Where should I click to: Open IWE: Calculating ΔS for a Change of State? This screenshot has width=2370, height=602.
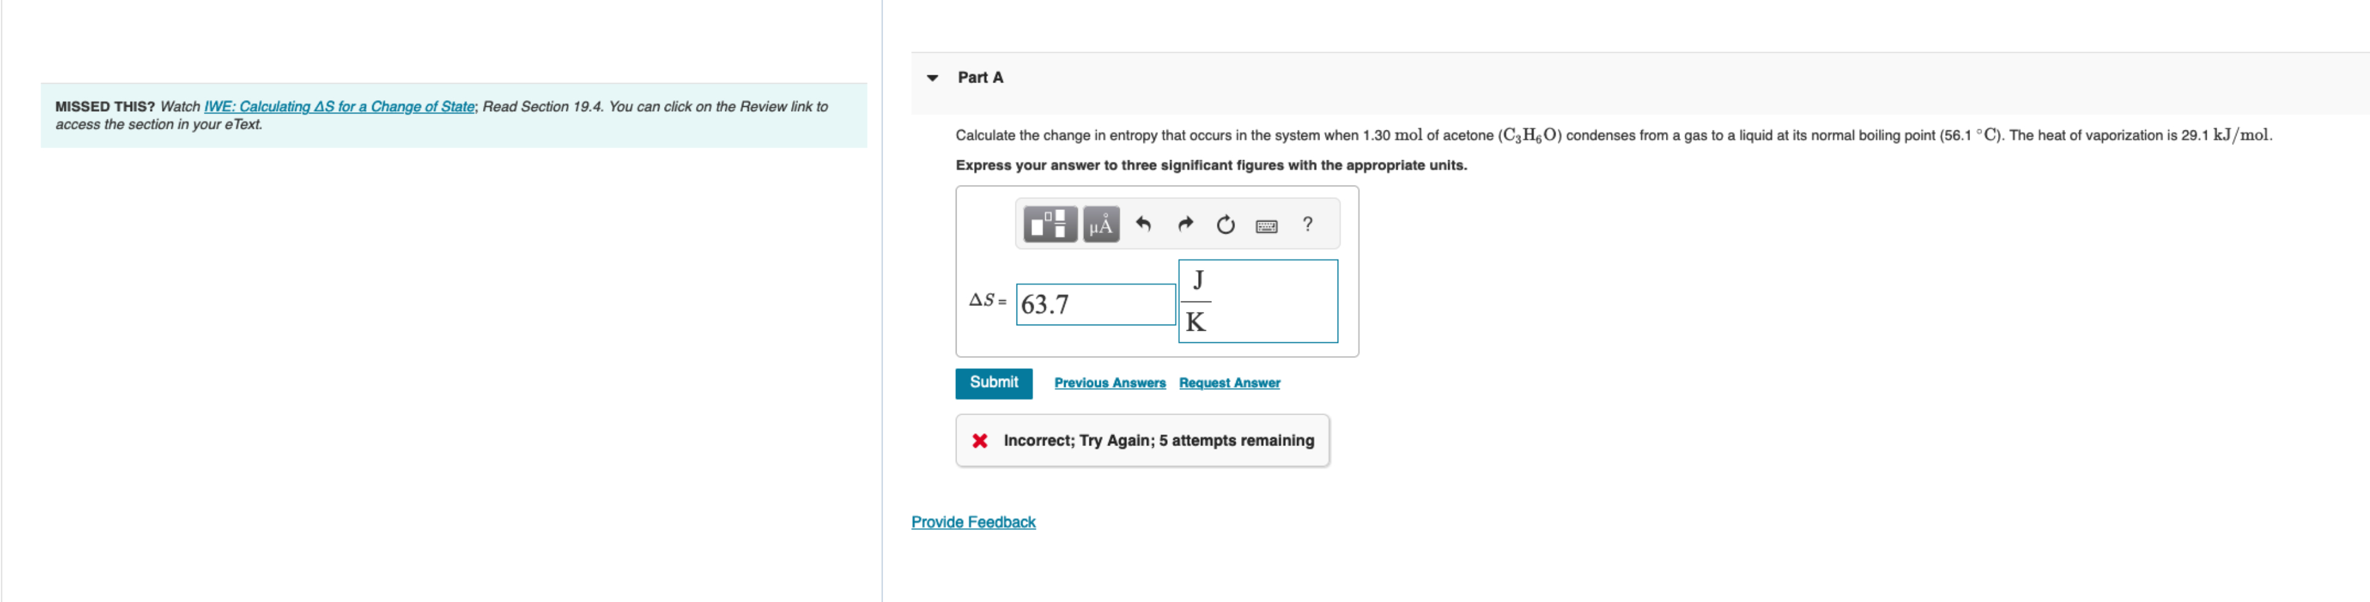point(339,106)
